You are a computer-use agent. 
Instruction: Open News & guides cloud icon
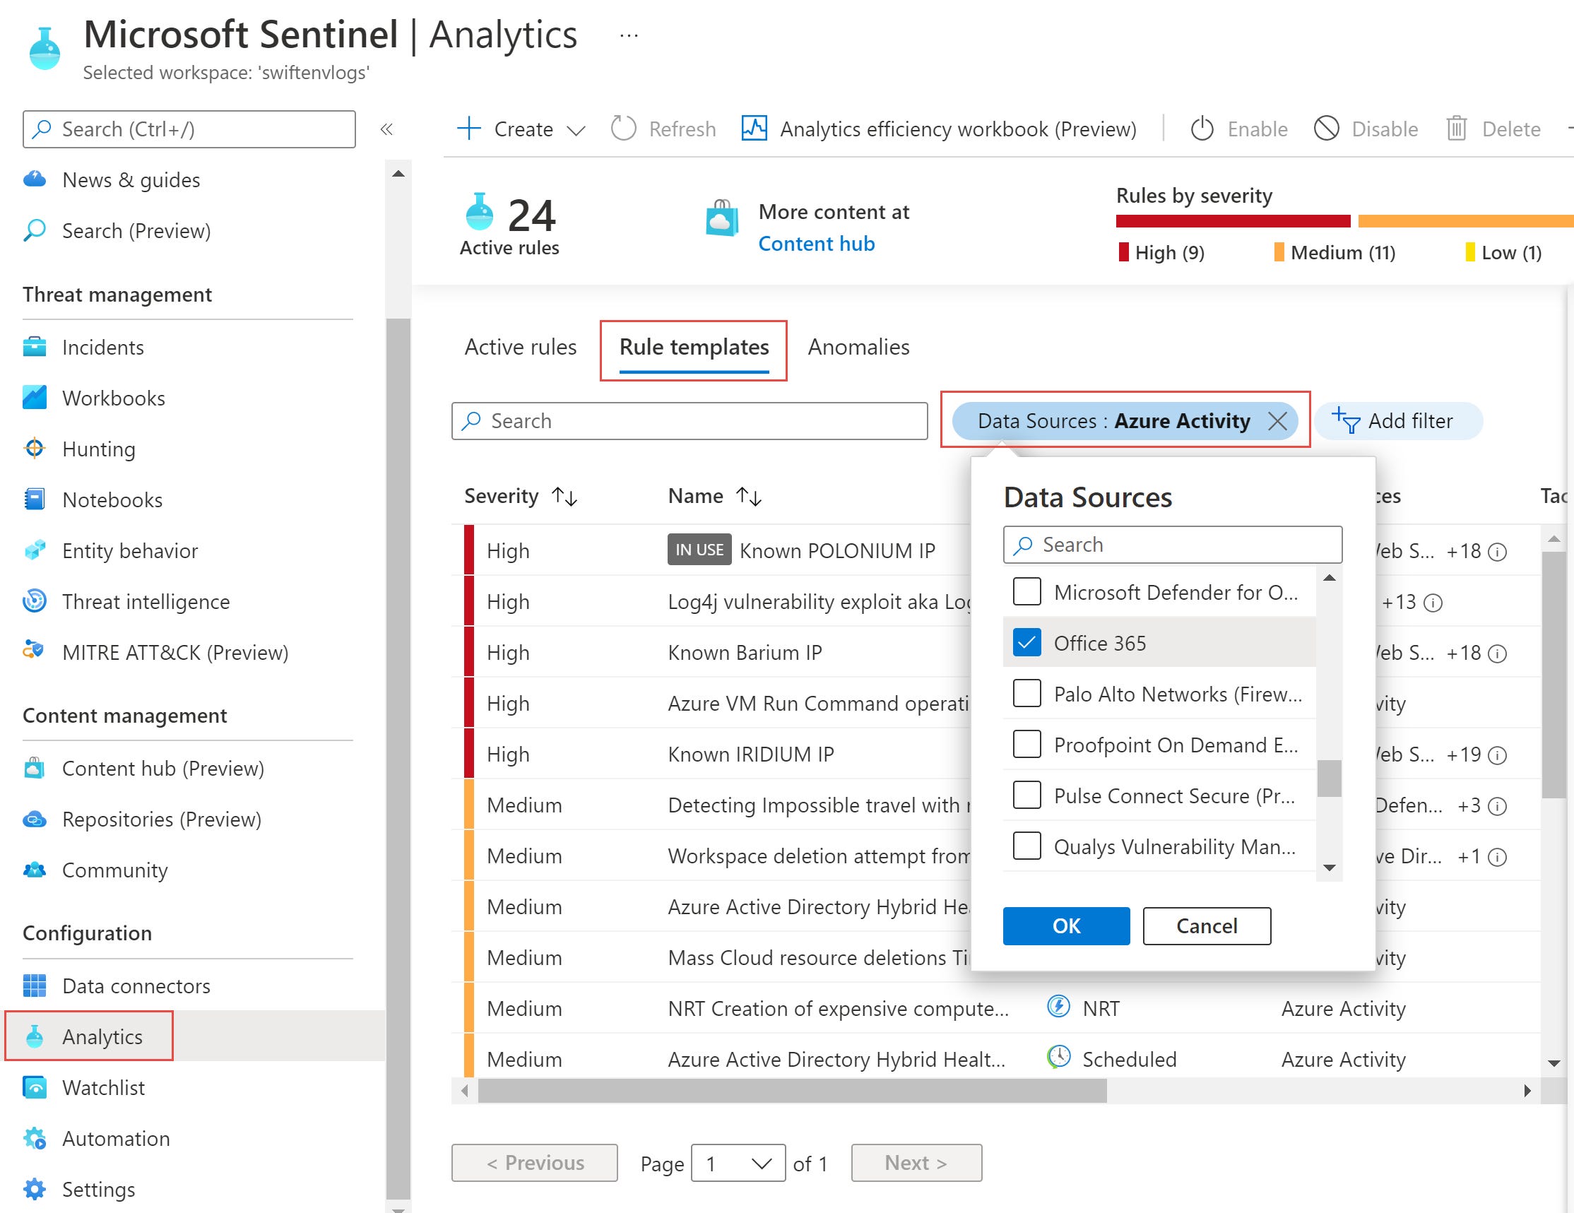pos(35,179)
